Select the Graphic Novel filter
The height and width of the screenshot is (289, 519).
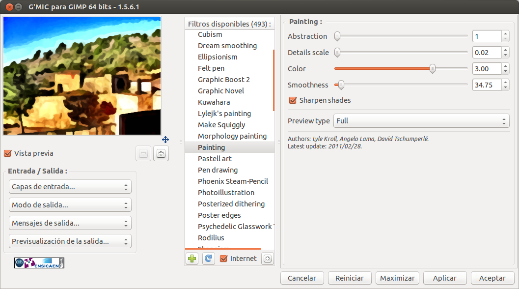(x=221, y=91)
